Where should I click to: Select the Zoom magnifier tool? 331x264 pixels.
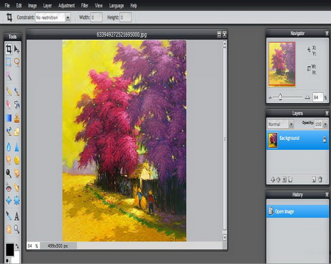pos(17,229)
